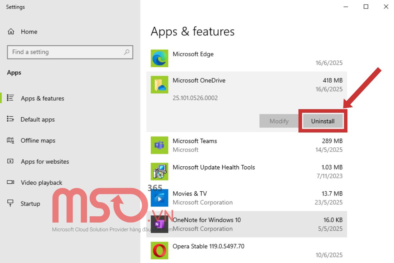Viewport: 394px width, 263px height.
Task: Click the 7/11/2023 install date
Action: click(x=330, y=176)
